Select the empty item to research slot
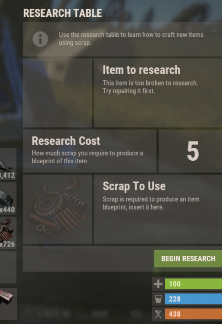 [x=57, y=93]
